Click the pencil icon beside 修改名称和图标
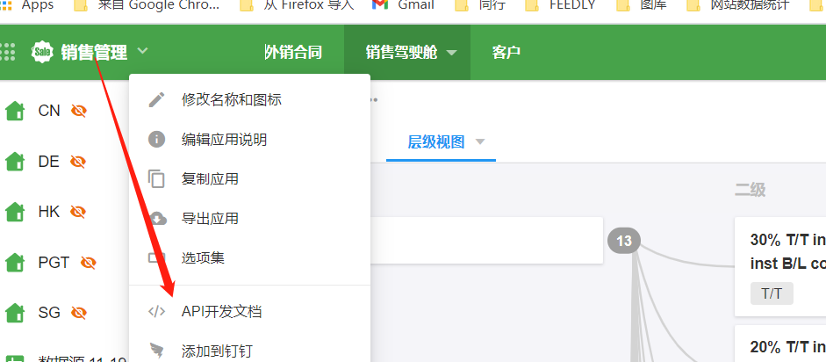The image size is (826, 362). (x=157, y=99)
